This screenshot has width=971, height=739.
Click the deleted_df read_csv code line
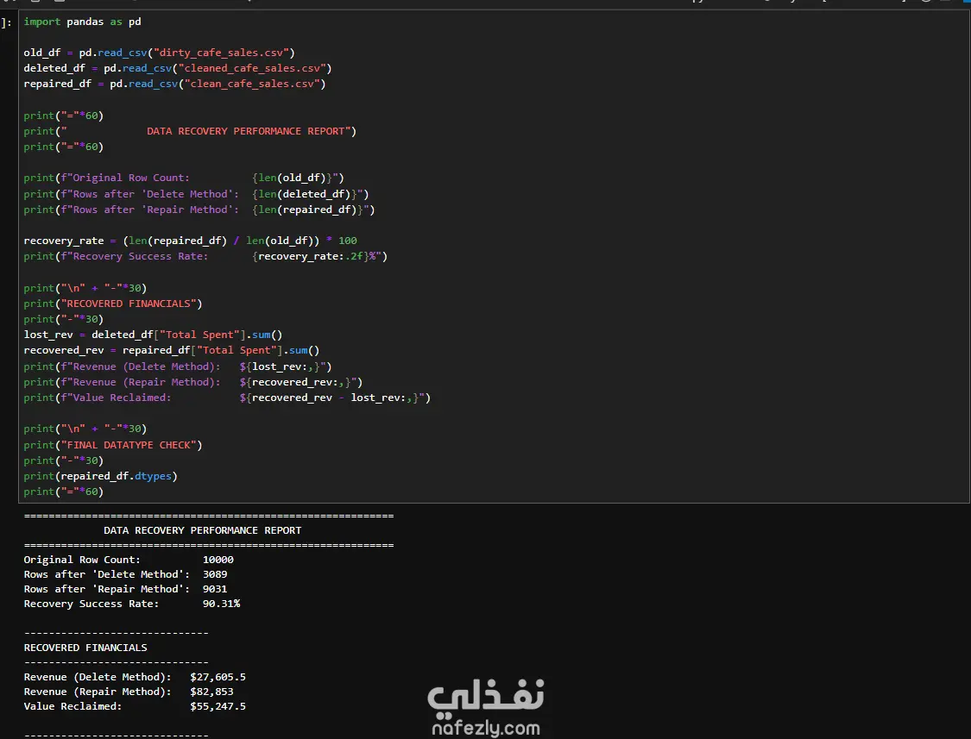(178, 68)
